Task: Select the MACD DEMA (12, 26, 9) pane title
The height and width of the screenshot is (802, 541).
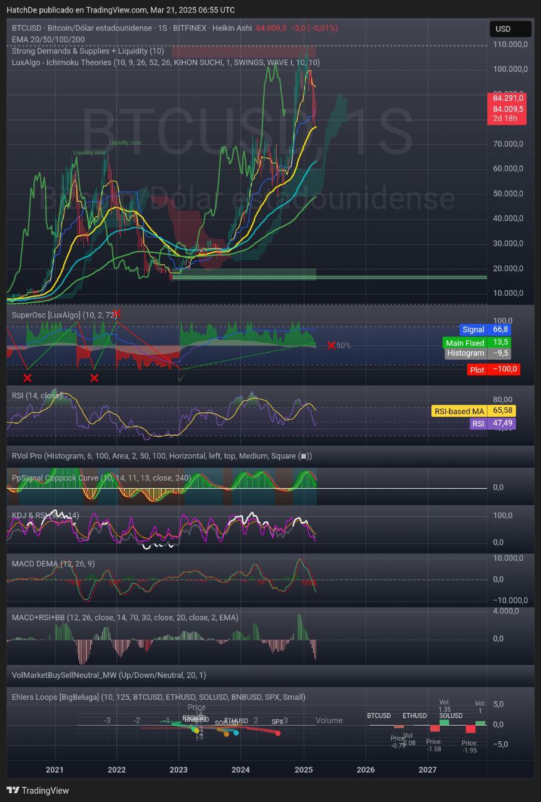Action: click(x=53, y=564)
